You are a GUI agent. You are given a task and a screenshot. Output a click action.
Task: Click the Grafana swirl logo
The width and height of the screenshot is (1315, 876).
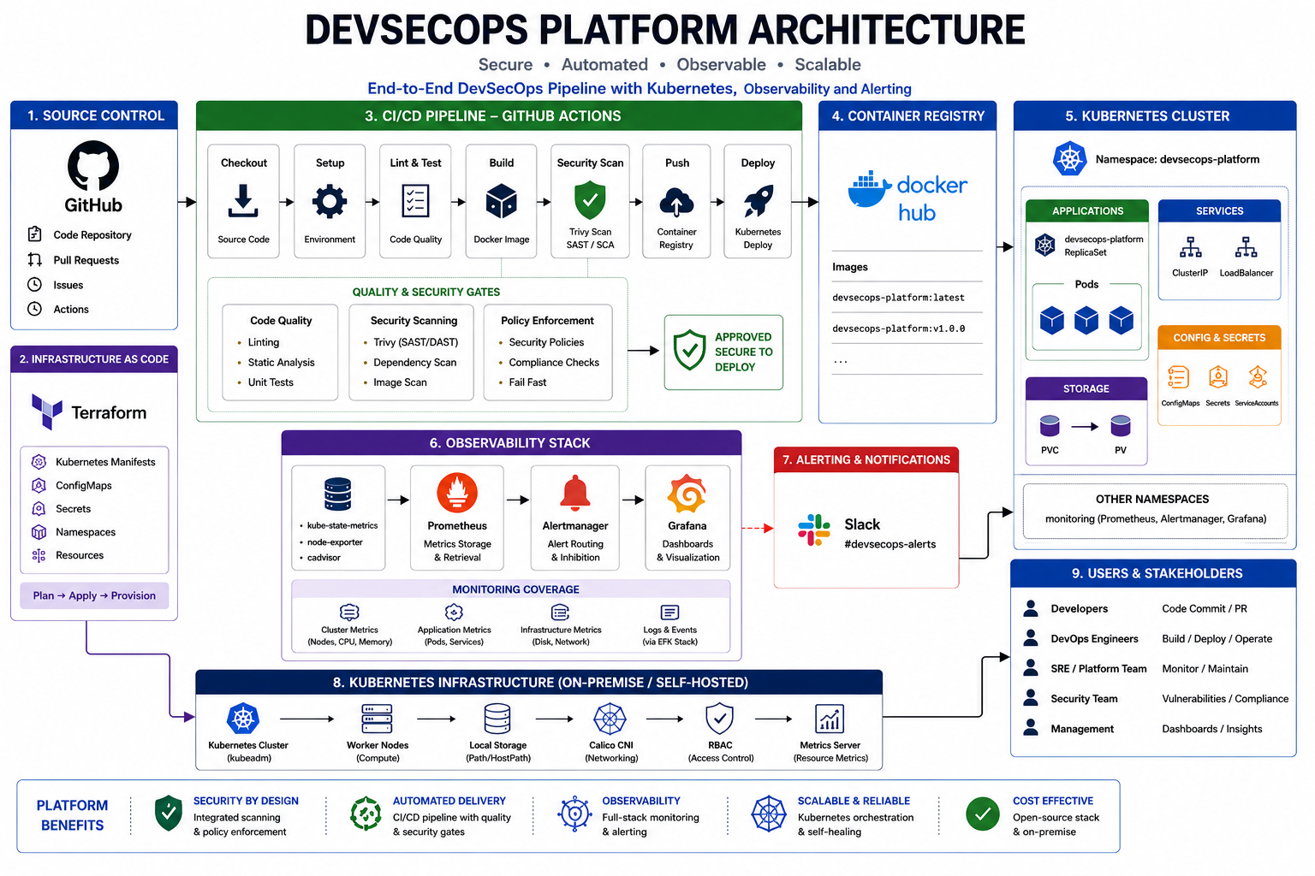687,494
